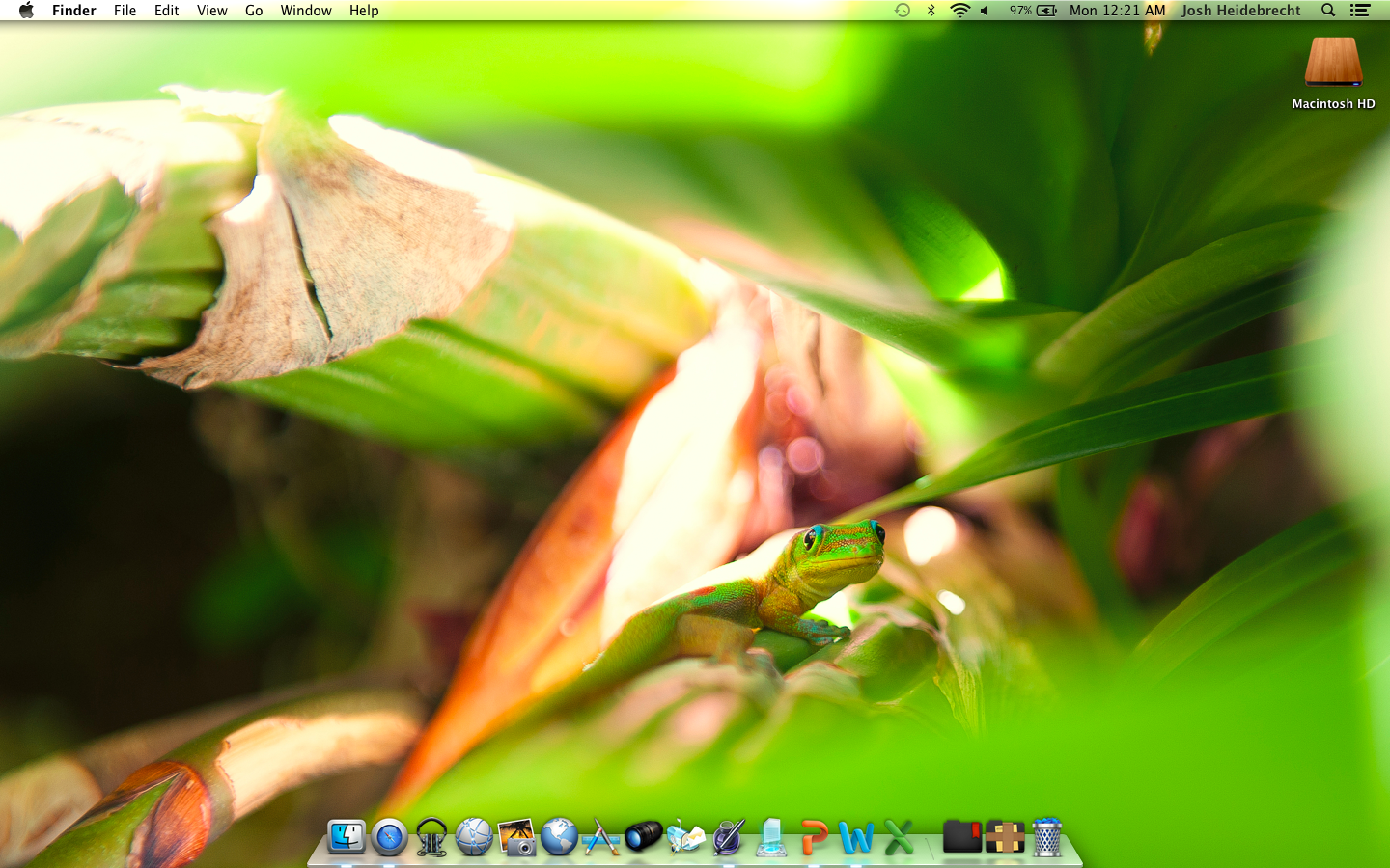Click the volume speaker icon

pyautogui.click(x=986, y=11)
